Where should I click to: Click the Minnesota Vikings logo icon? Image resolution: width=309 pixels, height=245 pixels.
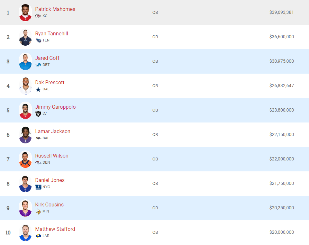pyautogui.click(x=38, y=212)
